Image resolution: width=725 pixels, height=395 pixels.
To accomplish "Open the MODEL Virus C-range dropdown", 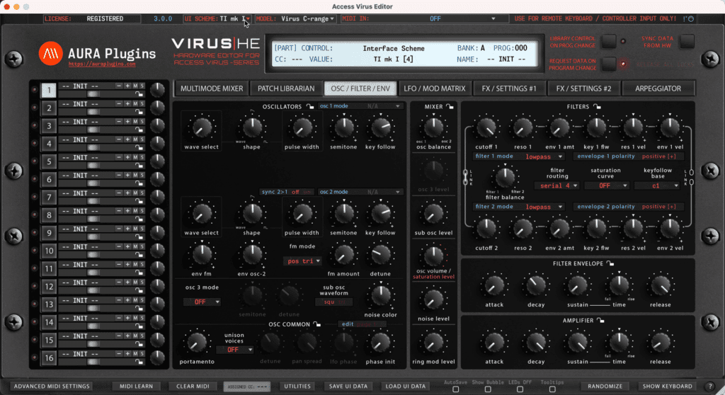I will point(295,19).
